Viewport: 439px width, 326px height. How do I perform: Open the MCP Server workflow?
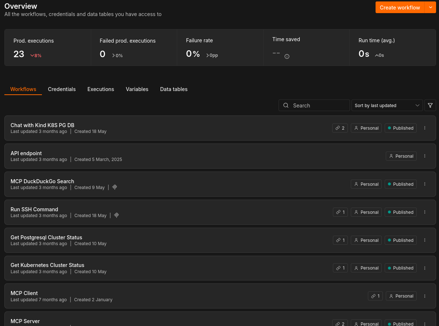220,319
